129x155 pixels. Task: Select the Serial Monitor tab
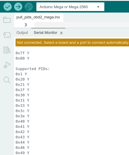pos(45,33)
